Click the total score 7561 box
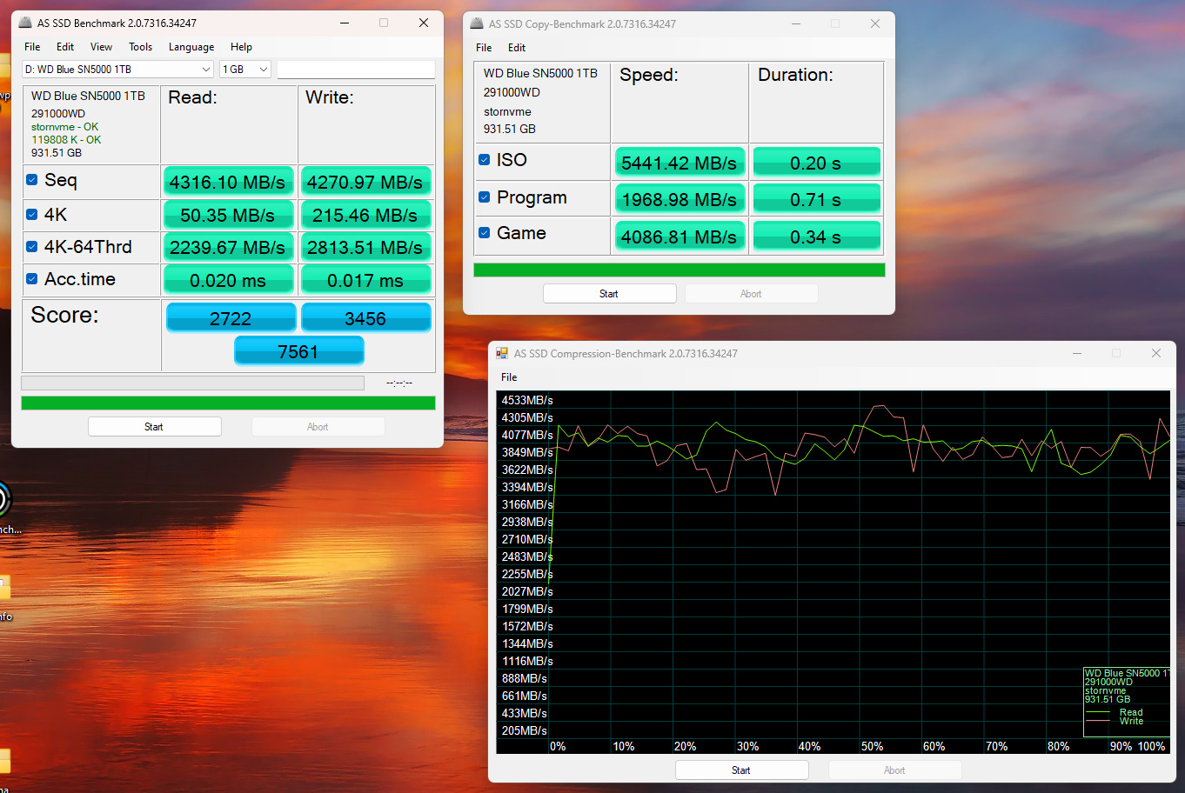 point(299,351)
